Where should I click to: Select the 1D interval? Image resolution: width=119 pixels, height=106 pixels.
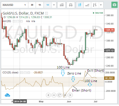[x=48, y=5]
